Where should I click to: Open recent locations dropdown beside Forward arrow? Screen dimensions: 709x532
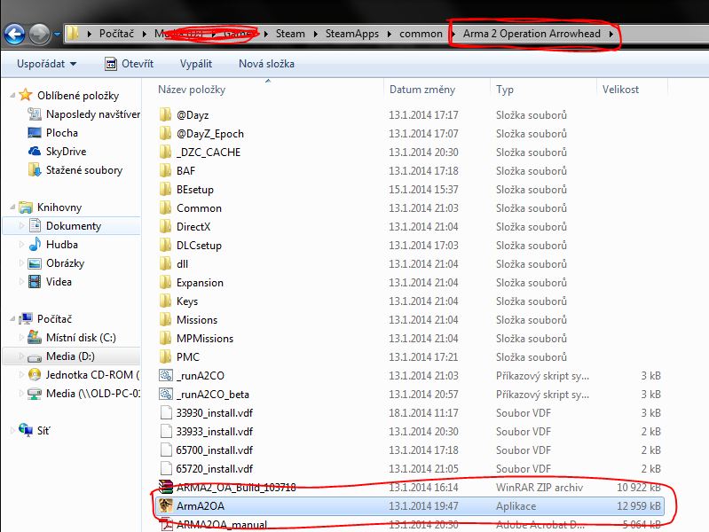(x=57, y=34)
